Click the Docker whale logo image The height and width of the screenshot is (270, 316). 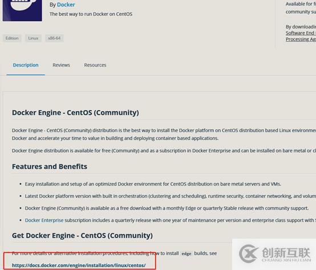tap(22, 10)
